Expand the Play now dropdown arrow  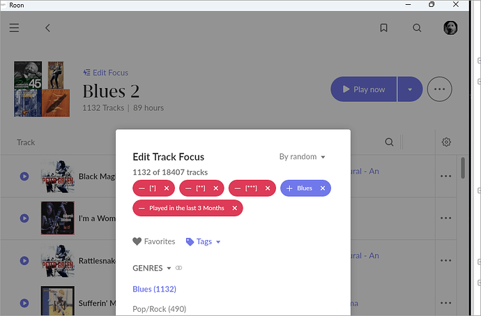click(x=410, y=89)
